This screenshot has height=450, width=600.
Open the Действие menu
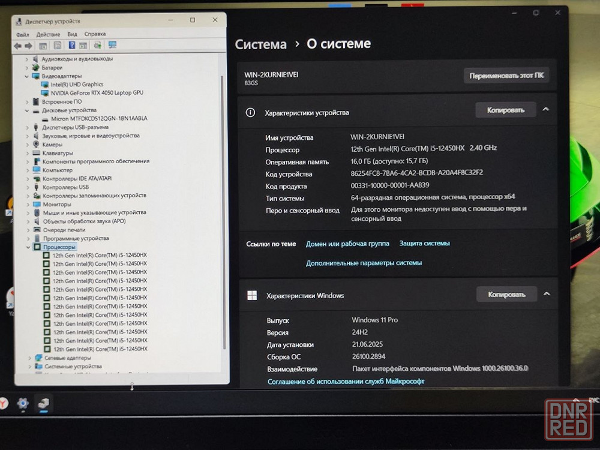click(48, 34)
